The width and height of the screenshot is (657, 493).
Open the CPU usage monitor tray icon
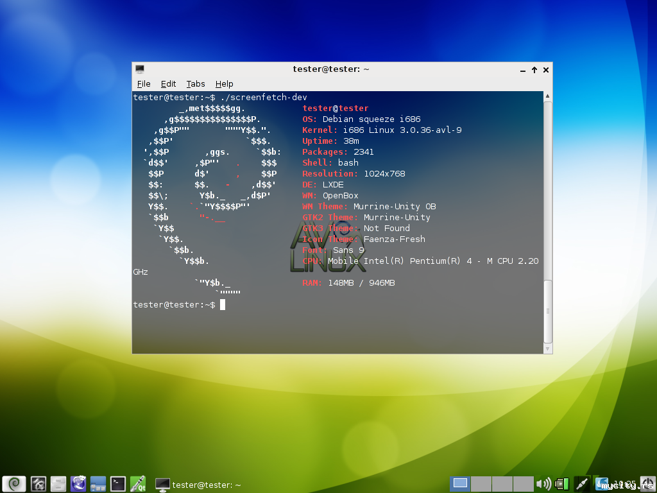(x=562, y=483)
